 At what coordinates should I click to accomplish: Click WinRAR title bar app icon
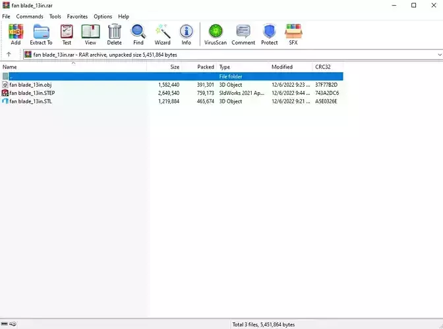coord(6,5)
